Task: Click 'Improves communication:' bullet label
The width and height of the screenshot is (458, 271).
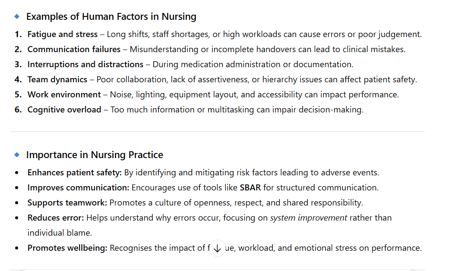Action: pyautogui.click(x=78, y=187)
